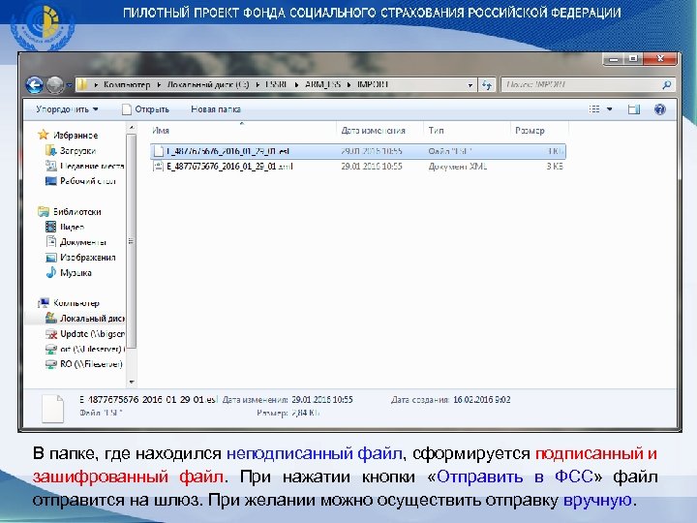This screenshot has width=697, height=523.
Task: Open Избранное in the navigation pane
Action: (76, 136)
